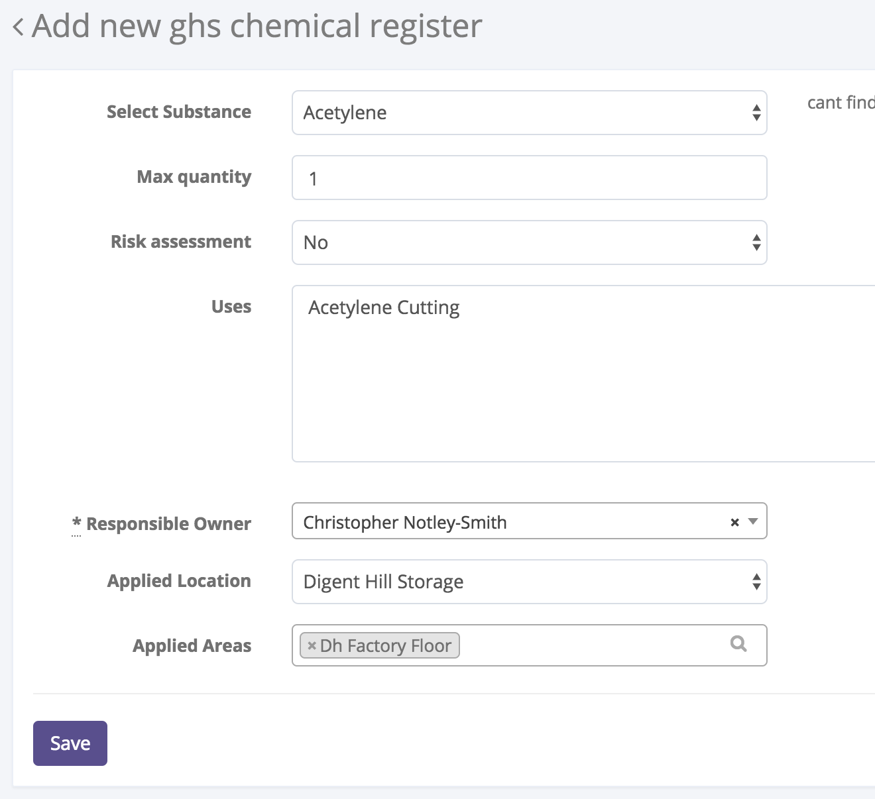Screen dimensions: 875x799
Task: Click the Christopher Notley-Smith name text
Action: (404, 523)
